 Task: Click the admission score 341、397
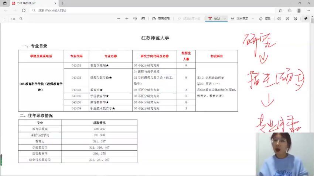[99, 141]
